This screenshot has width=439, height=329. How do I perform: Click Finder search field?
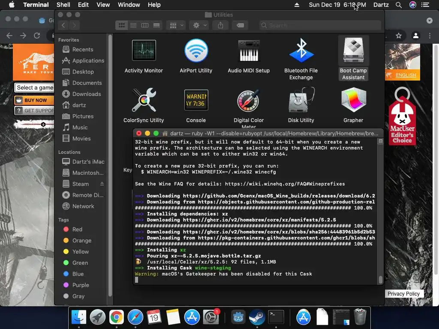click(320, 25)
